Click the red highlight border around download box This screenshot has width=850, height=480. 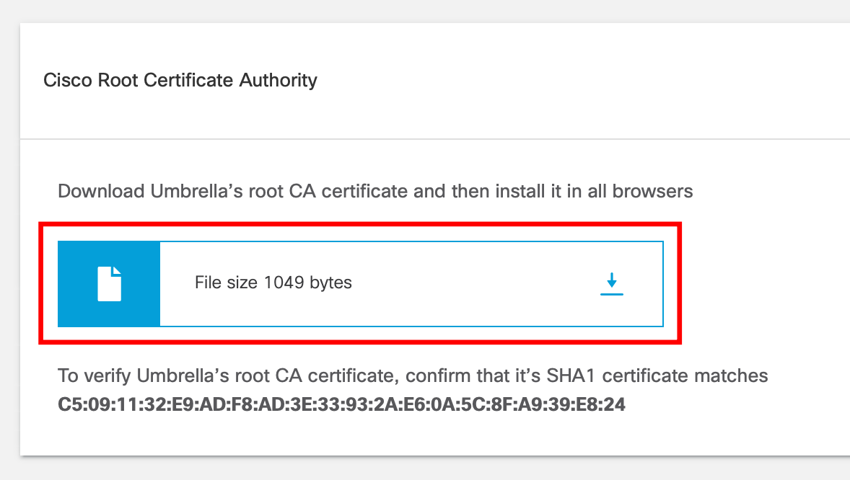coord(360,224)
